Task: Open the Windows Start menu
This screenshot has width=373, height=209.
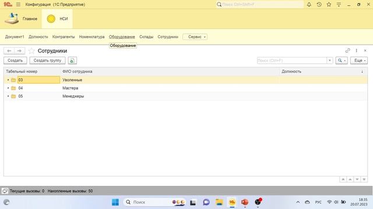Action: (x=115, y=202)
